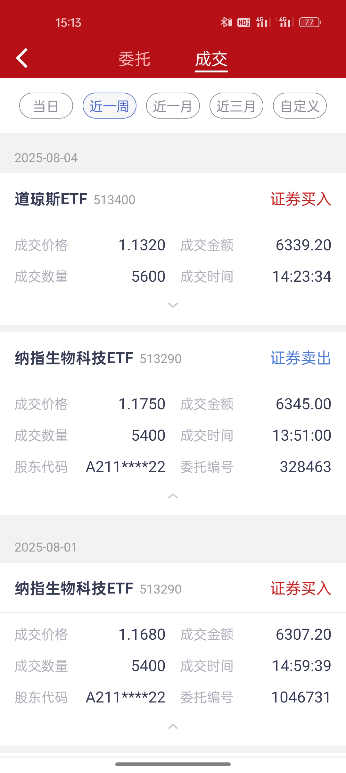This screenshot has width=346, height=773.
Task: Expand 道琼斯ETF trade details chevron
Action: click(173, 305)
